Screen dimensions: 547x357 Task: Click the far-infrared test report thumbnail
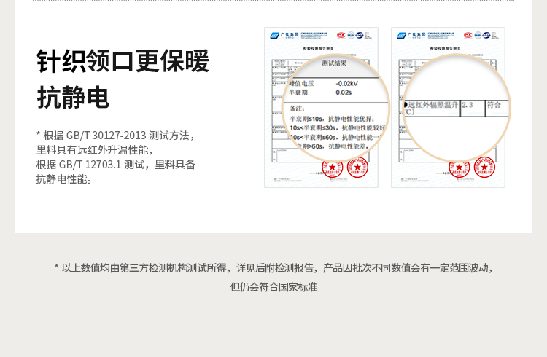pyautogui.click(x=449, y=107)
